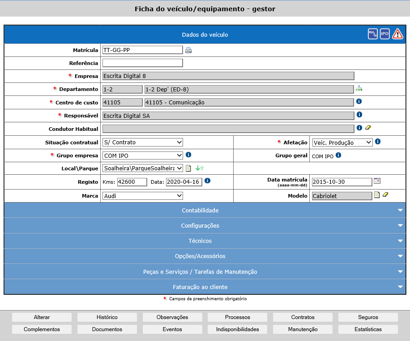This screenshot has width=410, height=341.
Task: Expand the Faturação ao cliente section
Action: pyautogui.click(x=205, y=287)
